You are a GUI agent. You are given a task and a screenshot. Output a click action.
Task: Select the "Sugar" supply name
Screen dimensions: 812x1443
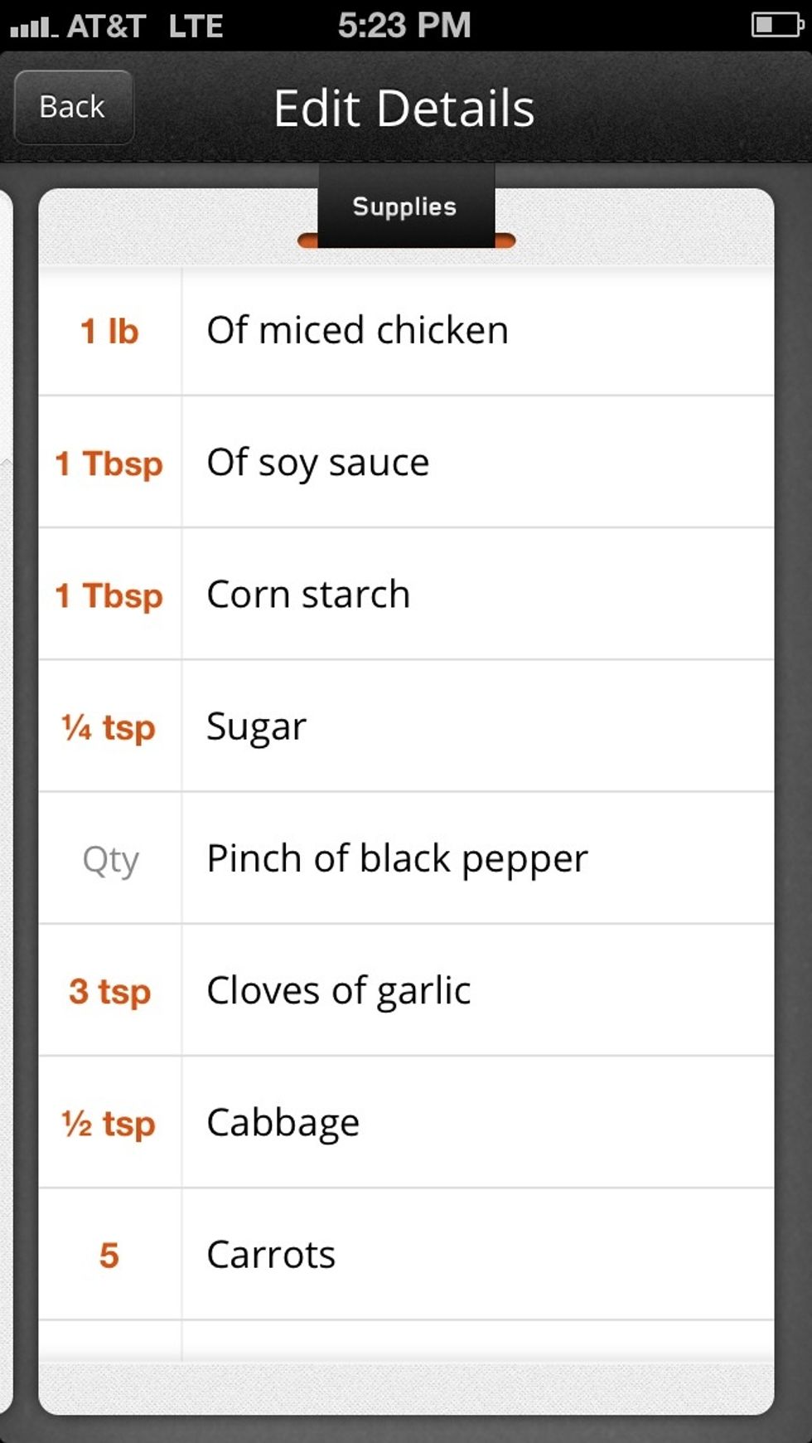coord(257,727)
